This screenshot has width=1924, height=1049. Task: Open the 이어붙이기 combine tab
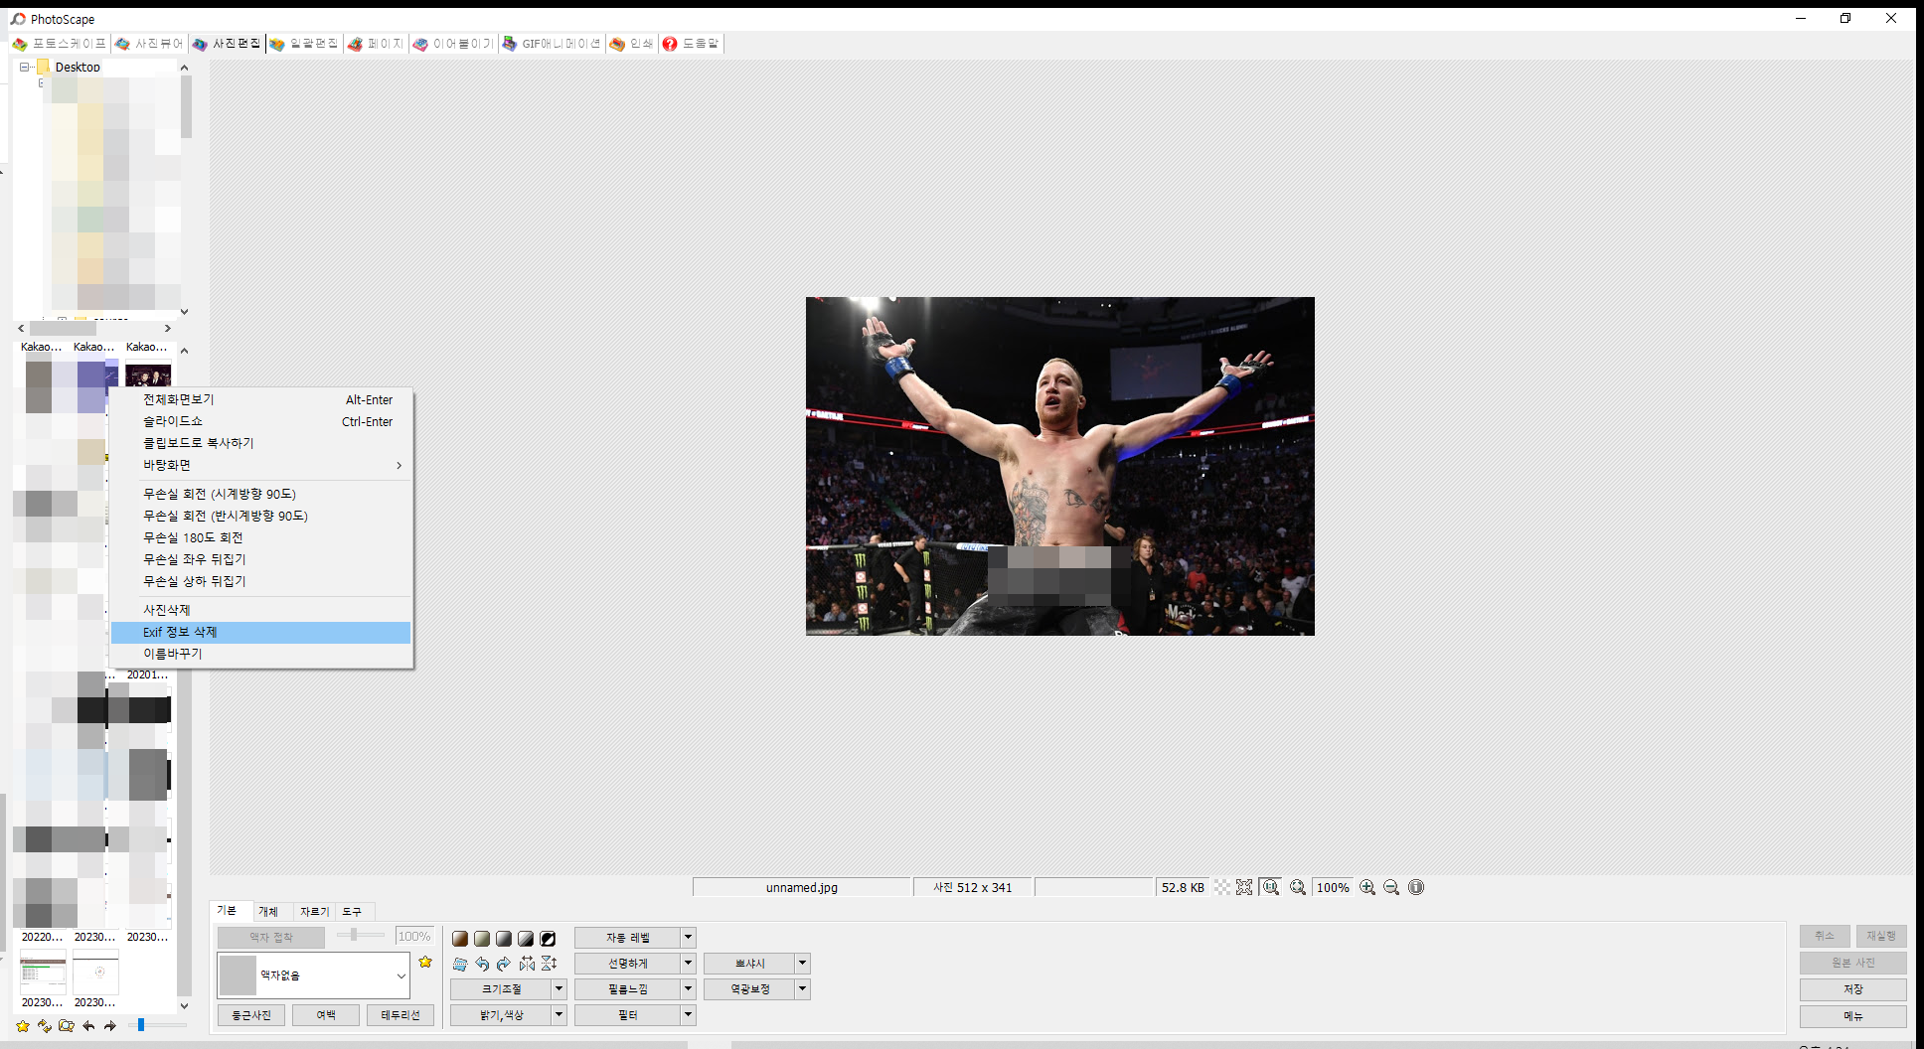[x=453, y=44]
